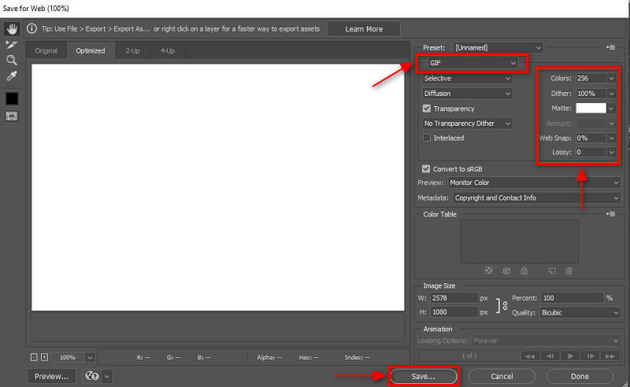630x387 pixels.
Task: Click the white Matte color swatch
Action: (591, 108)
